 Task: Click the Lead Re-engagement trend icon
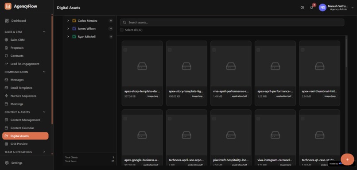pos(6,64)
